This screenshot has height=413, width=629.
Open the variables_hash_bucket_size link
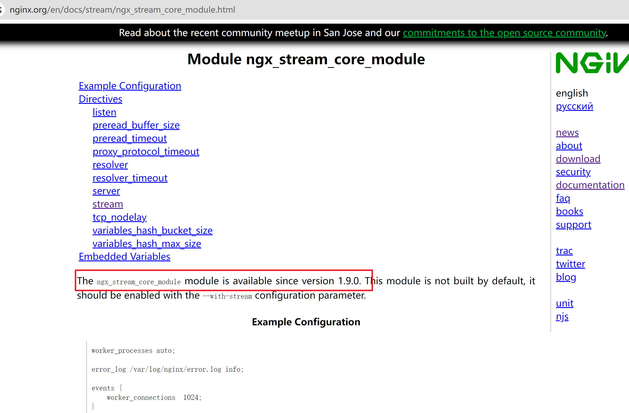coord(152,231)
